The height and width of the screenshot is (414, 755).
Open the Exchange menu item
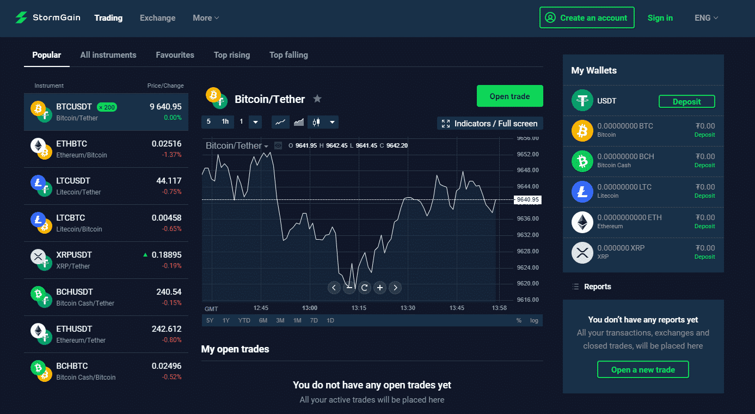tap(158, 18)
